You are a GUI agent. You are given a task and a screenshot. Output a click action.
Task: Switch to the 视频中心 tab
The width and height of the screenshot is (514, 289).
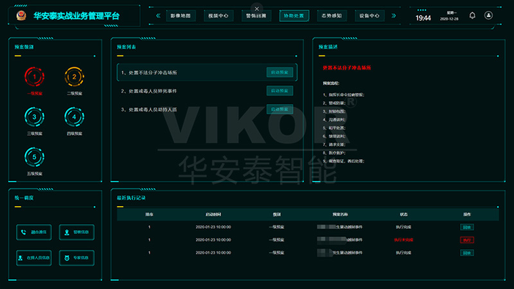pos(218,15)
